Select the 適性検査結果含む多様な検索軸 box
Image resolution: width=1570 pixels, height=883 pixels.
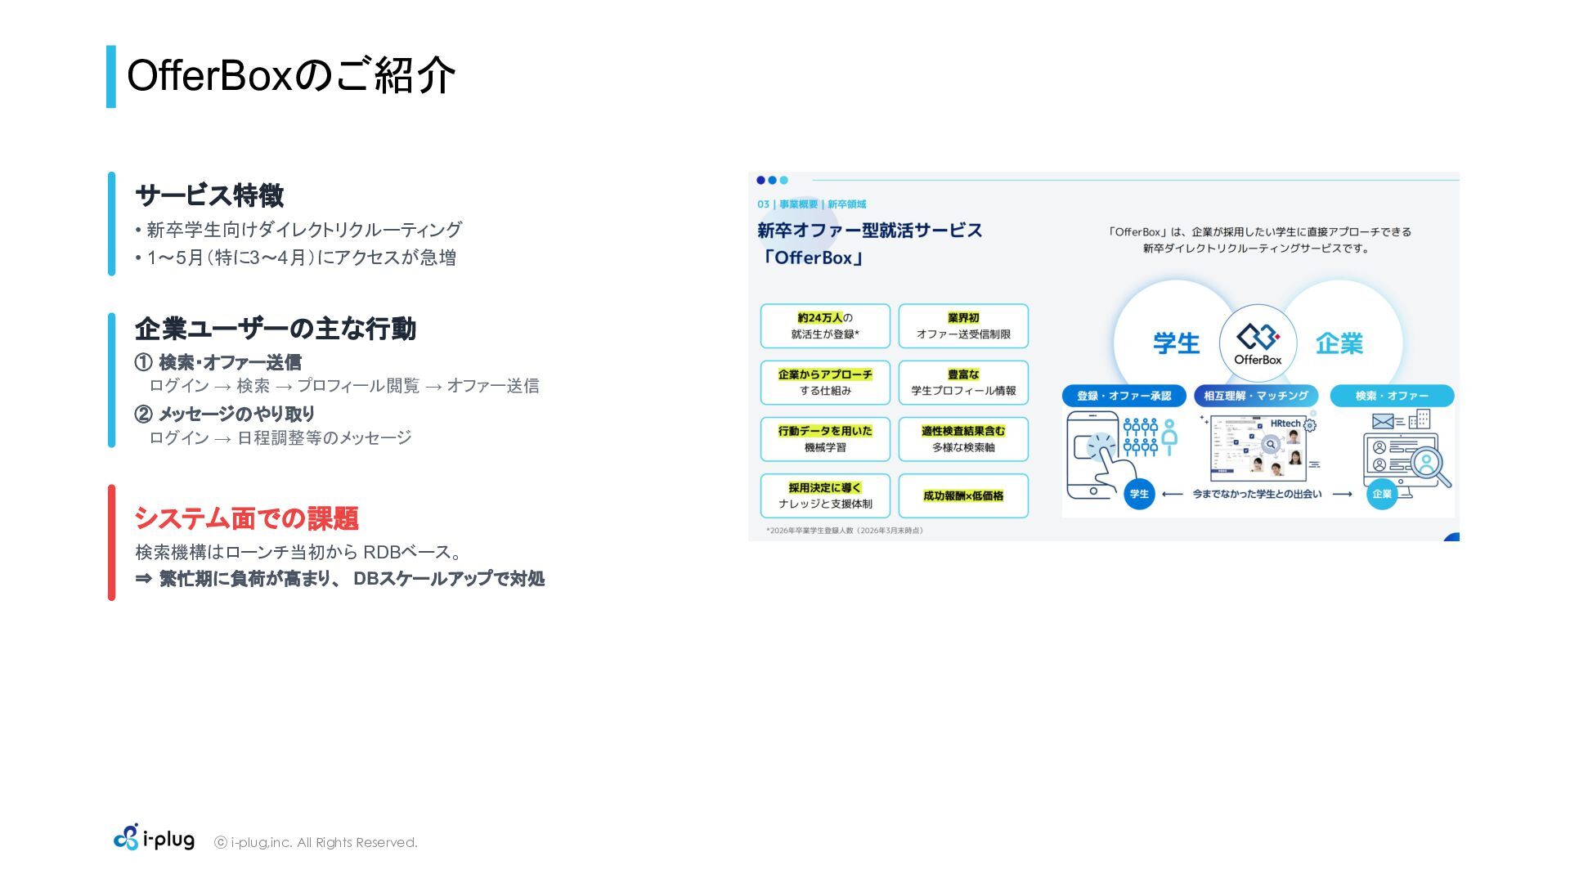pyautogui.click(x=963, y=439)
